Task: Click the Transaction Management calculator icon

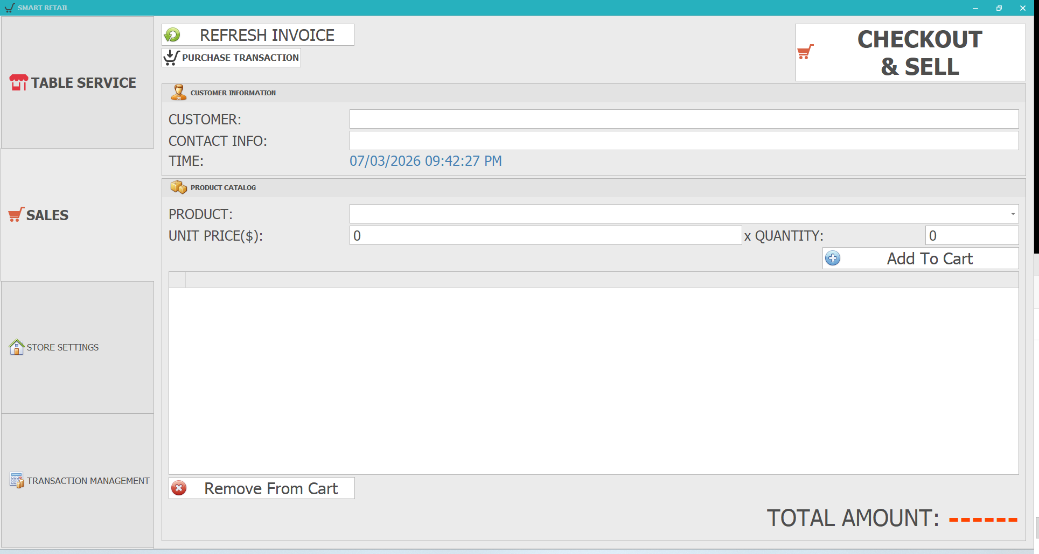Action: tap(16, 480)
